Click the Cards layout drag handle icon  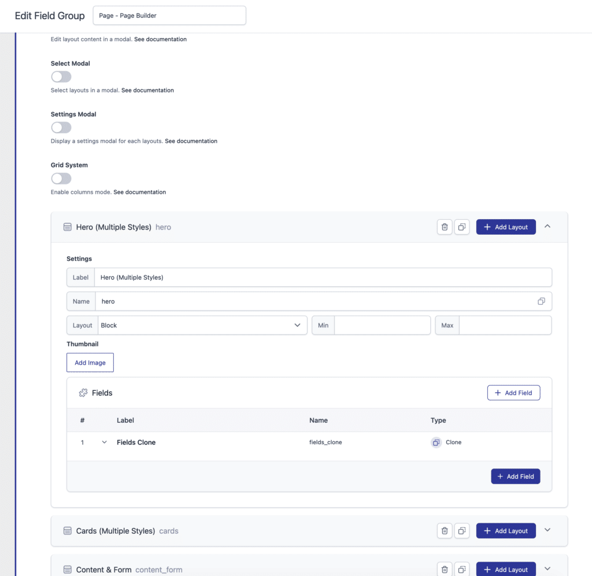click(67, 531)
